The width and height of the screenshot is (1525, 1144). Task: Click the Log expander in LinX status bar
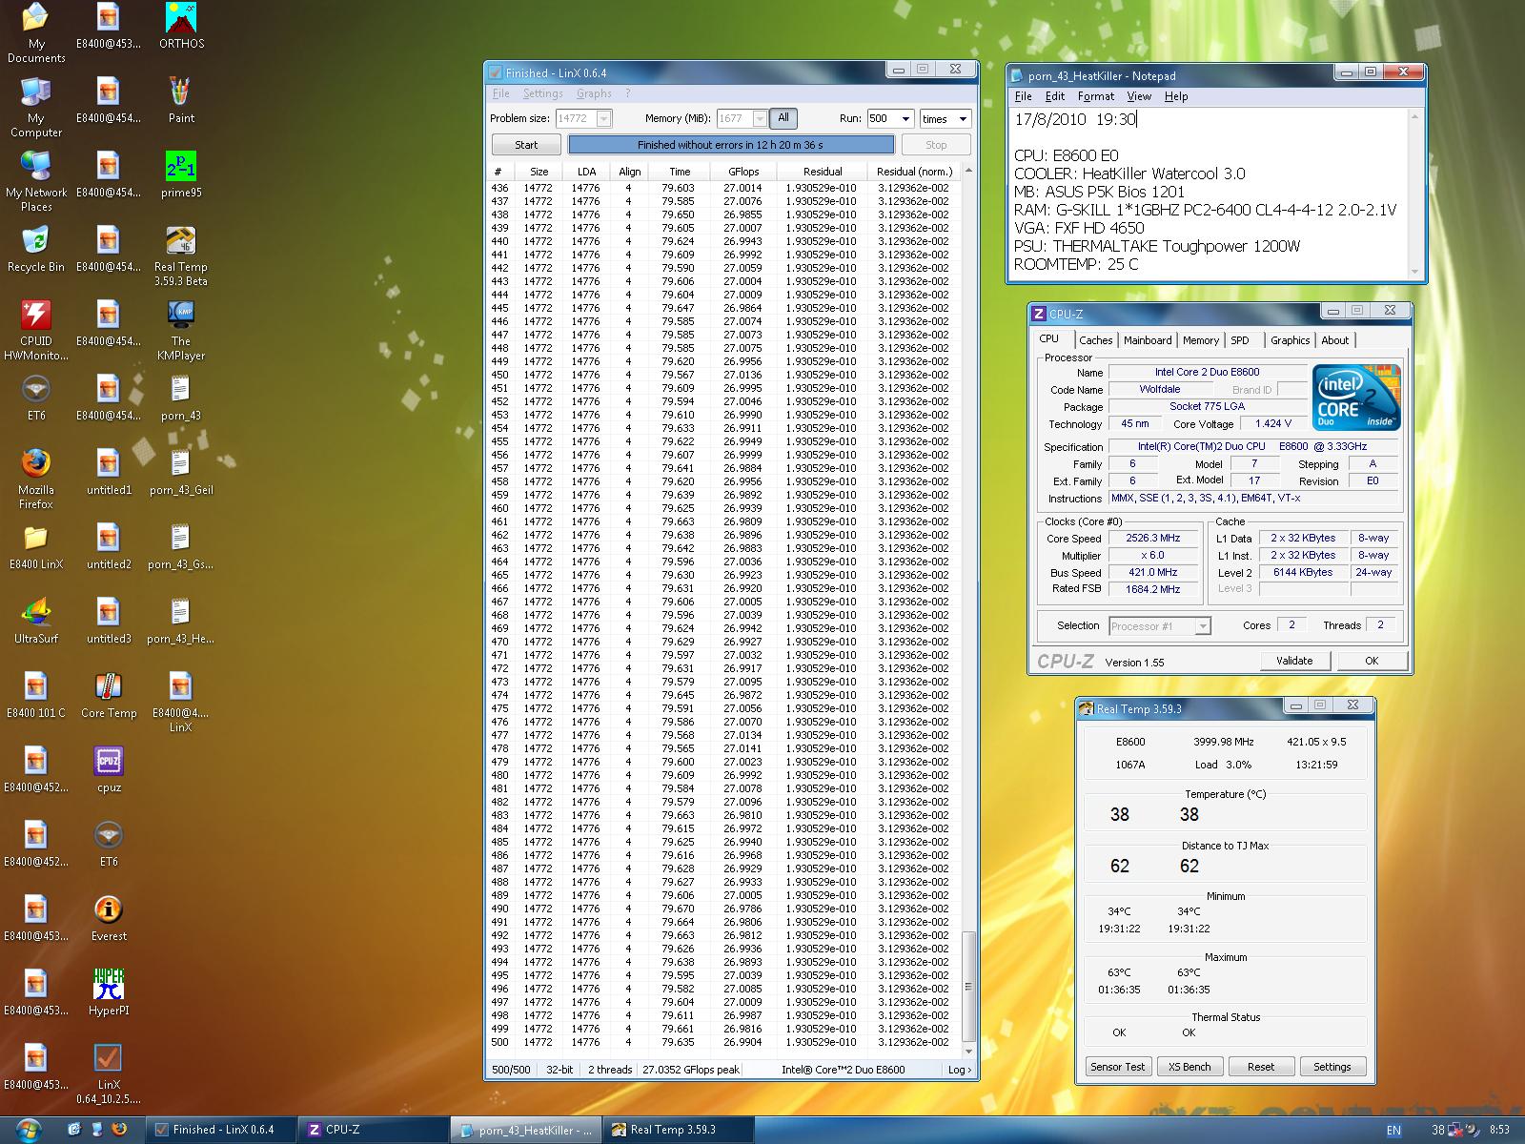pyautogui.click(x=959, y=1070)
